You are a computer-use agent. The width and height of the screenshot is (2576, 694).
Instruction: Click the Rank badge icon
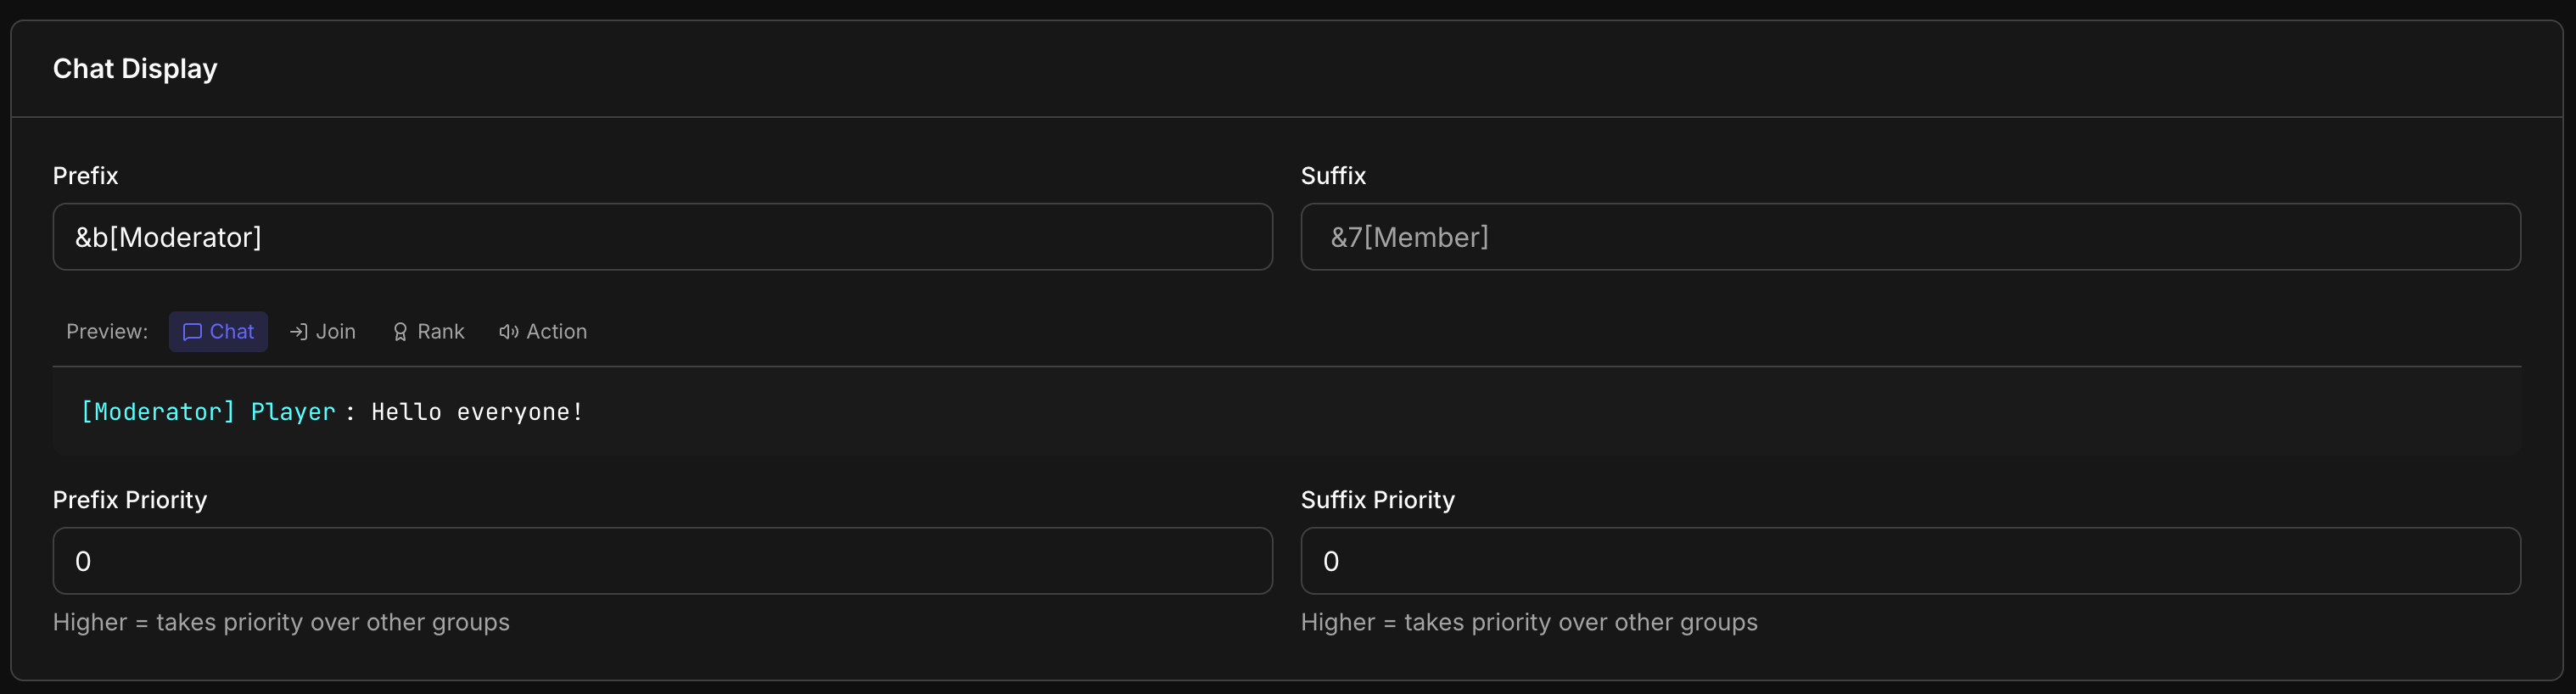400,332
